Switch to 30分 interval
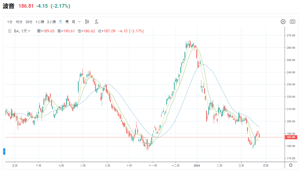300x171 pixels. (29, 22)
